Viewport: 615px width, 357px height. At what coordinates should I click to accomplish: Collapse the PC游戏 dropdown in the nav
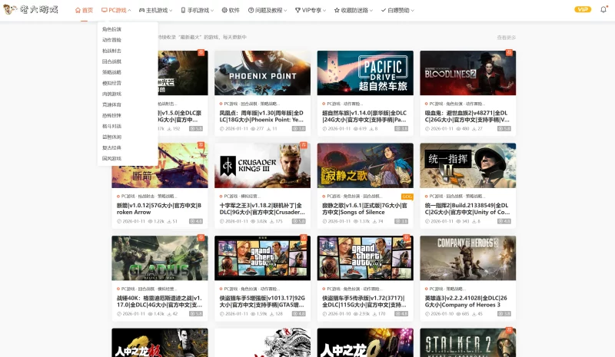coord(116,10)
